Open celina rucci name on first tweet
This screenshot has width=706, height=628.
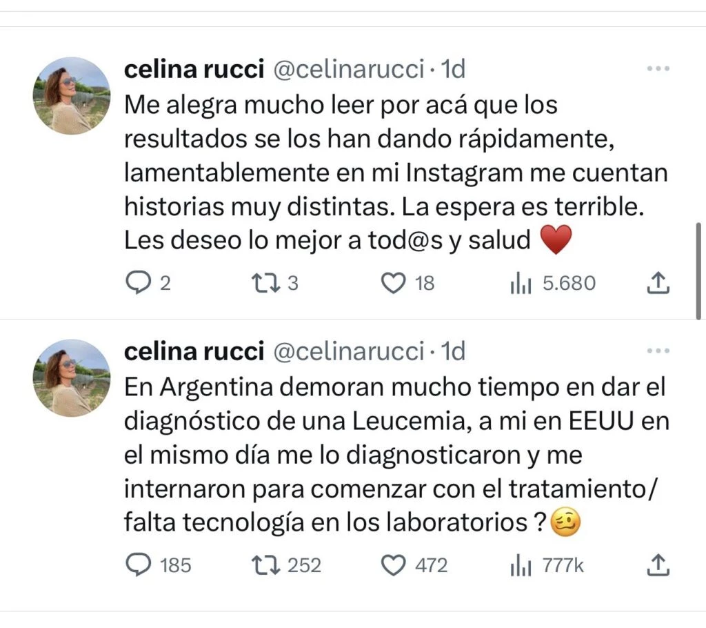tap(194, 69)
